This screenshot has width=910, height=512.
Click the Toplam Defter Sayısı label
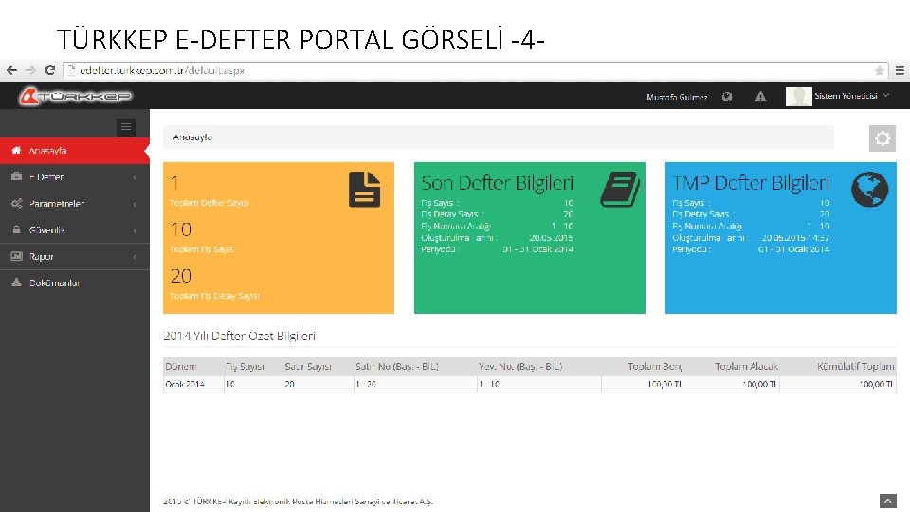209,203
